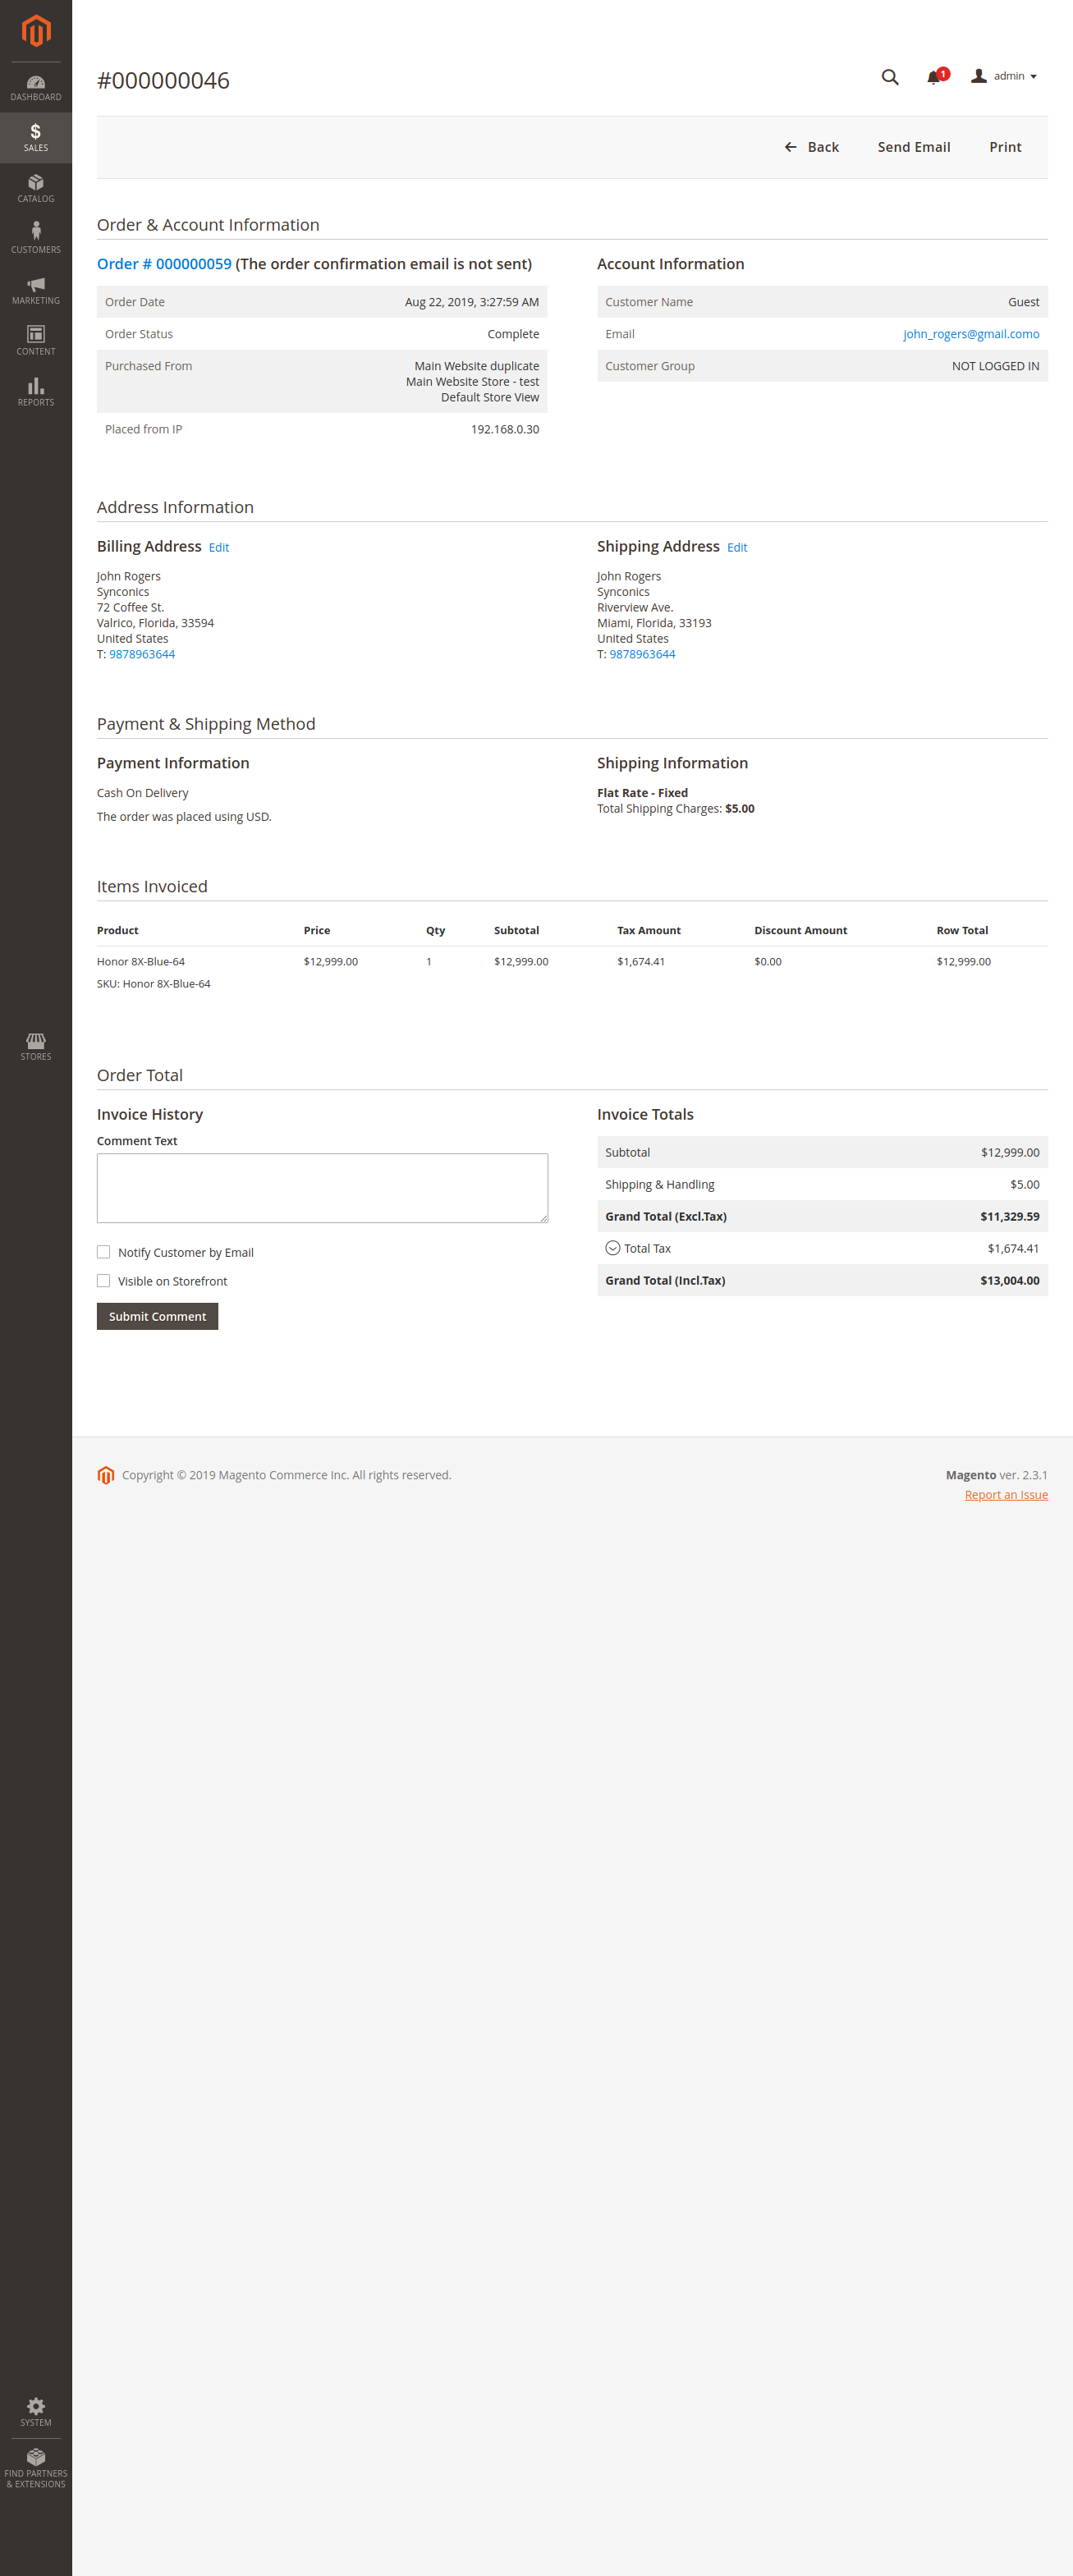The width and height of the screenshot is (1073, 2576).
Task: Click the Magento logo in sidebar
Action: click(36, 31)
